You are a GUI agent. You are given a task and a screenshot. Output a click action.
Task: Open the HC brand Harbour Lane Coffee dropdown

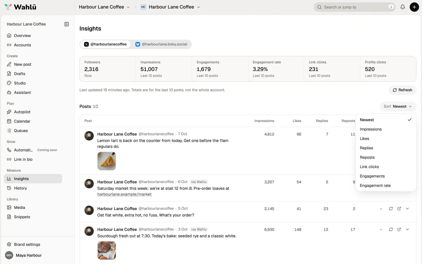pos(170,7)
